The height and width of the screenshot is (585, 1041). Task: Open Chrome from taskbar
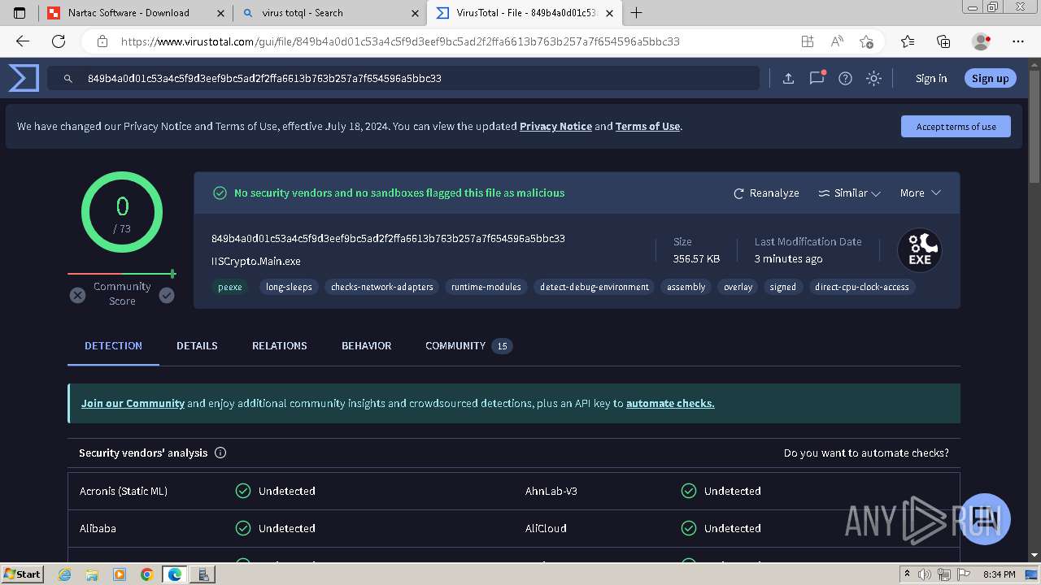tap(146, 574)
